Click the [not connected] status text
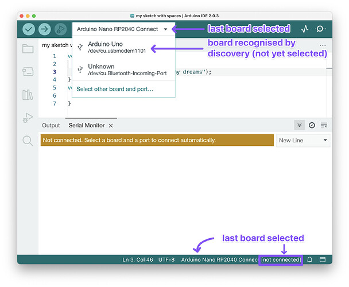Viewport: 349px width, 287px height. tap(281, 259)
